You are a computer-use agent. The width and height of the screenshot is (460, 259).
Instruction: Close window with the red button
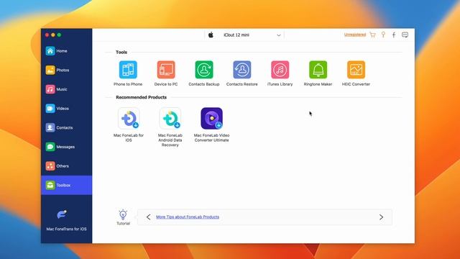47,35
